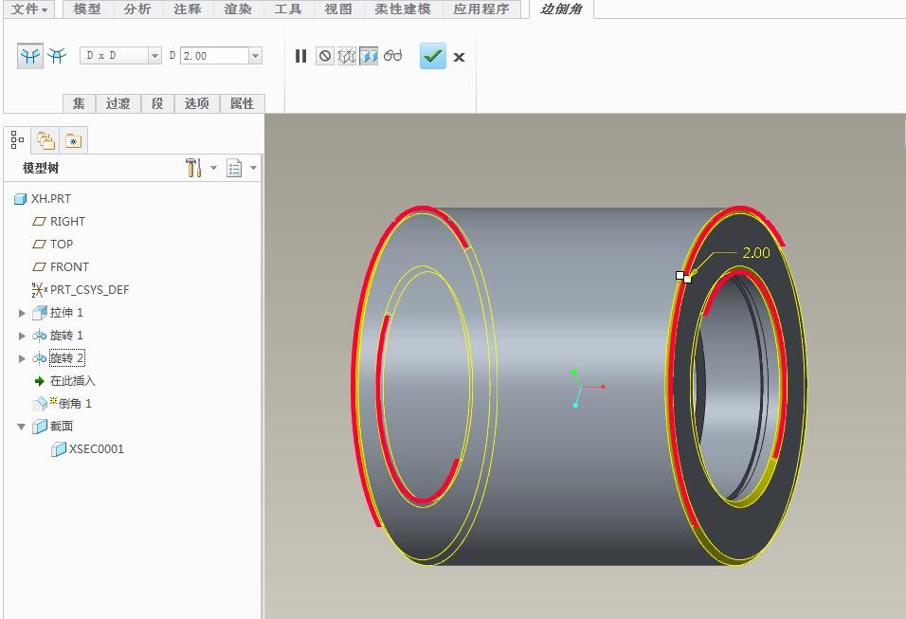This screenshot has width=906, height=619.
Task: Open the tree settings dropdown arrow
Action: [x=213, y=168]
